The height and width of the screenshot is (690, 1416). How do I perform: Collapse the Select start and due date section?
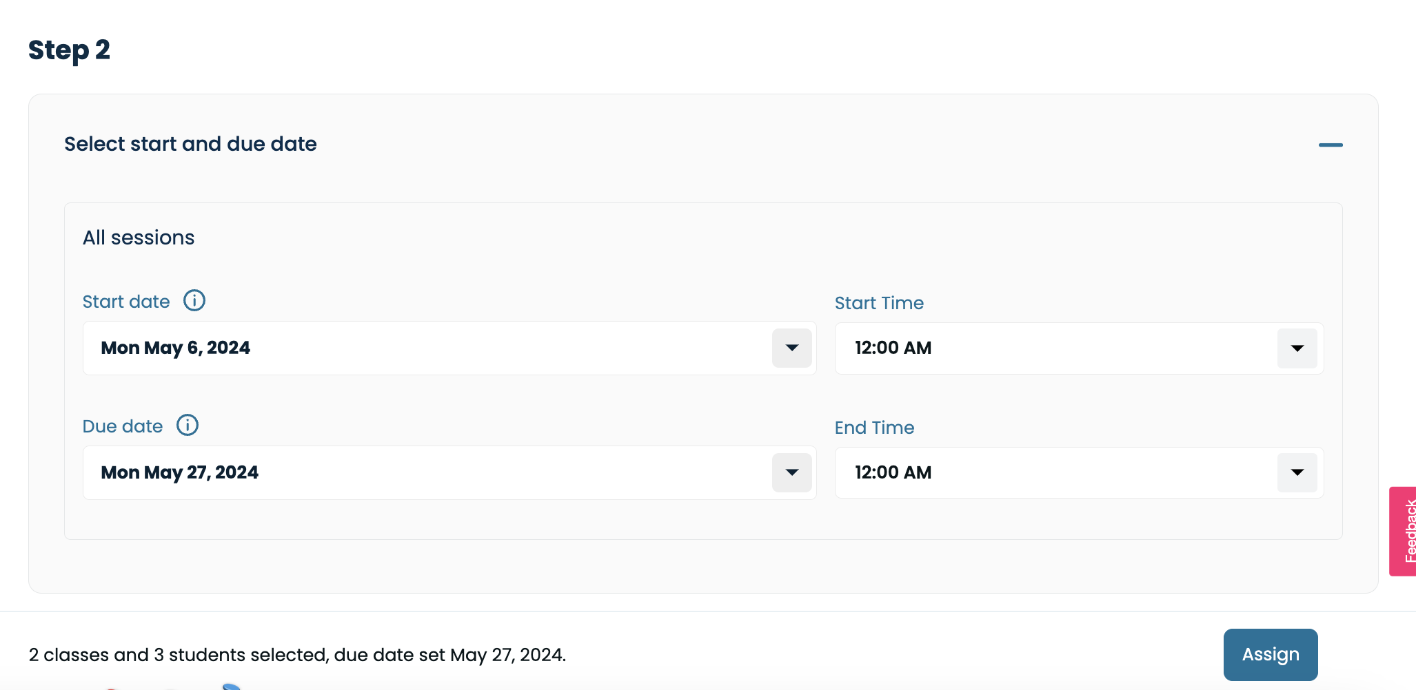tap(1331, 145)
